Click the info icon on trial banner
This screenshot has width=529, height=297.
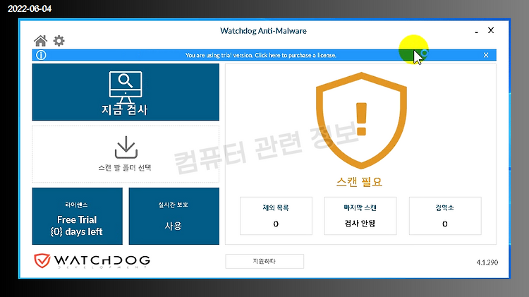[x=41, y=55]
